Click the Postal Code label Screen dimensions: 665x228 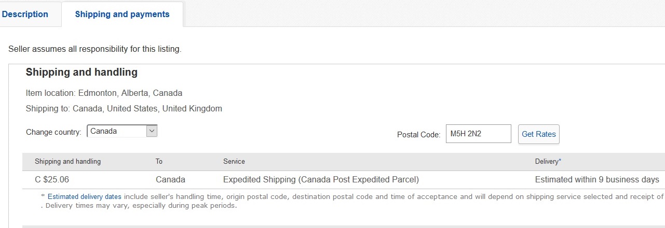[418, 134]
